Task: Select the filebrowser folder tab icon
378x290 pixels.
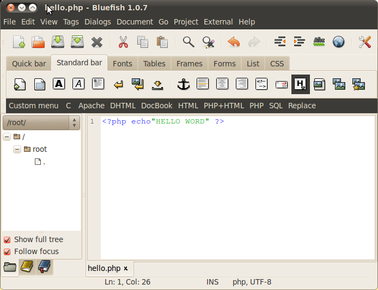Action: [x=10, y=267]
